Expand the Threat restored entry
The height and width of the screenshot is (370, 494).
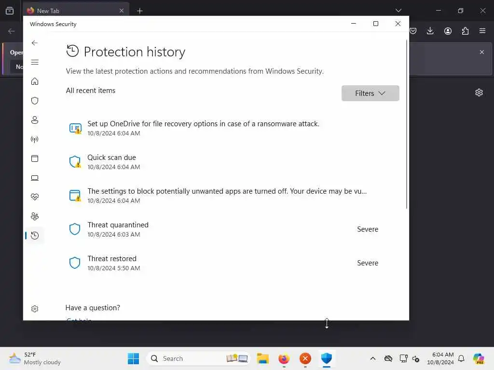(x=224, y=263)
